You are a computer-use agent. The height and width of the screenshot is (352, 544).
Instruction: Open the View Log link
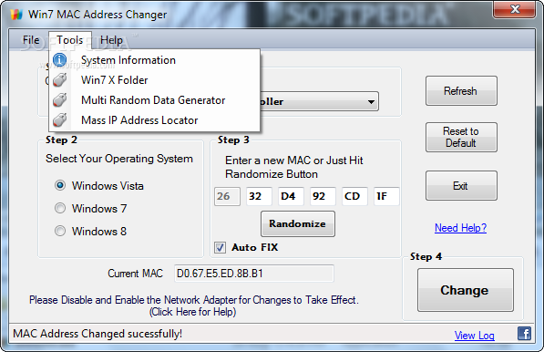tap(474, 336)
